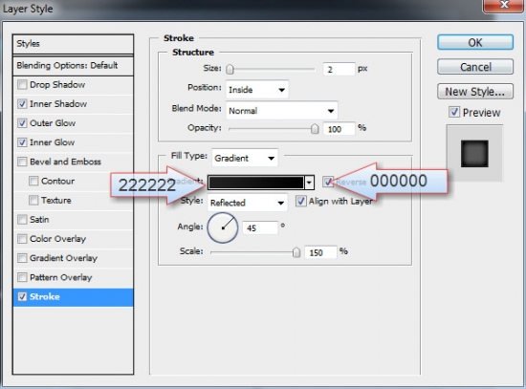Open the gradient picker arrow
This screenshot has width=526, height=389.
[x=309, y=183]
